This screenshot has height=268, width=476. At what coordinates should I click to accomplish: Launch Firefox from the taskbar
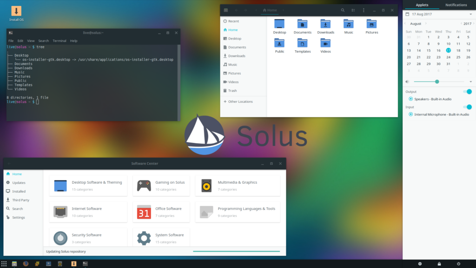pyautogui.click(x=26, y=263)
